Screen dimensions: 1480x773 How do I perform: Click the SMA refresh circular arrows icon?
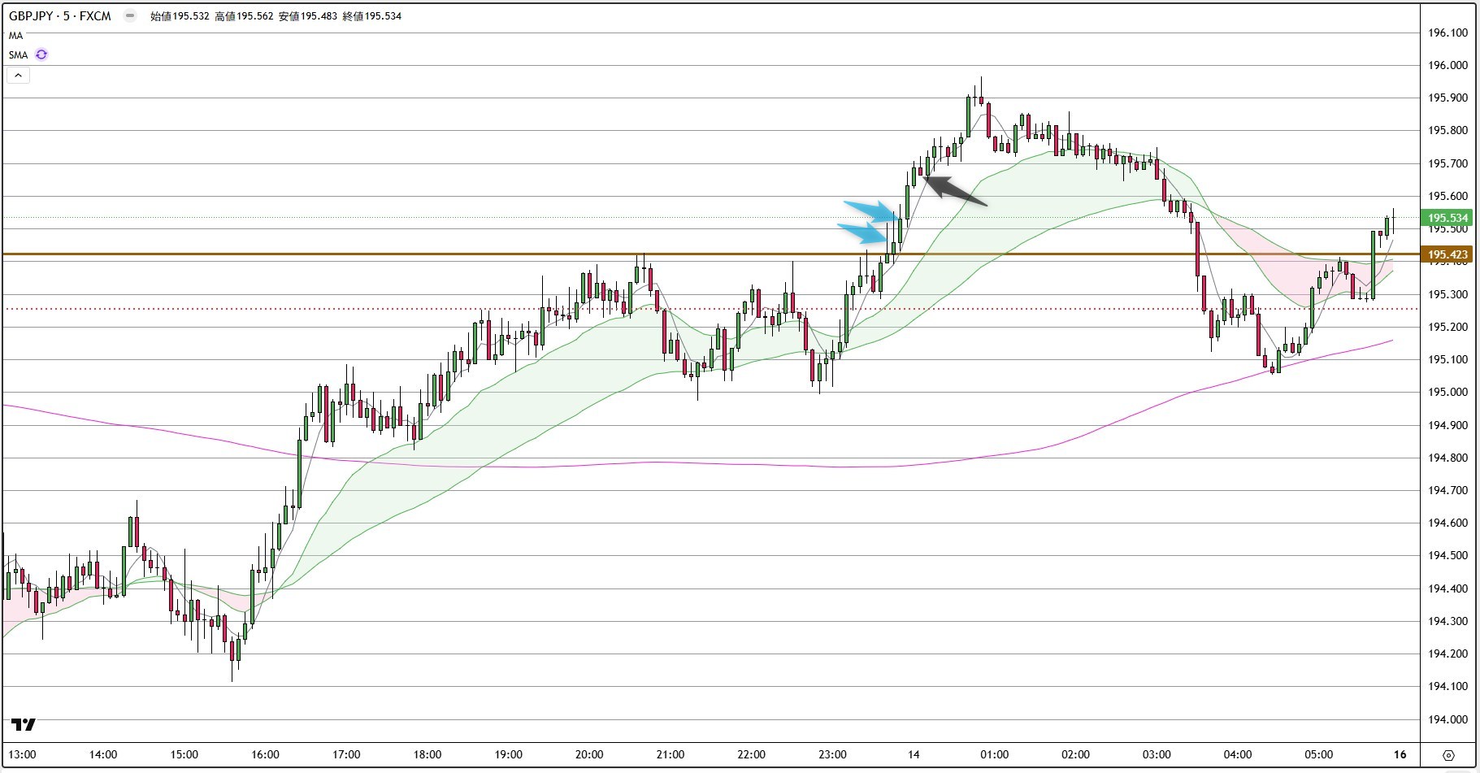41,54
